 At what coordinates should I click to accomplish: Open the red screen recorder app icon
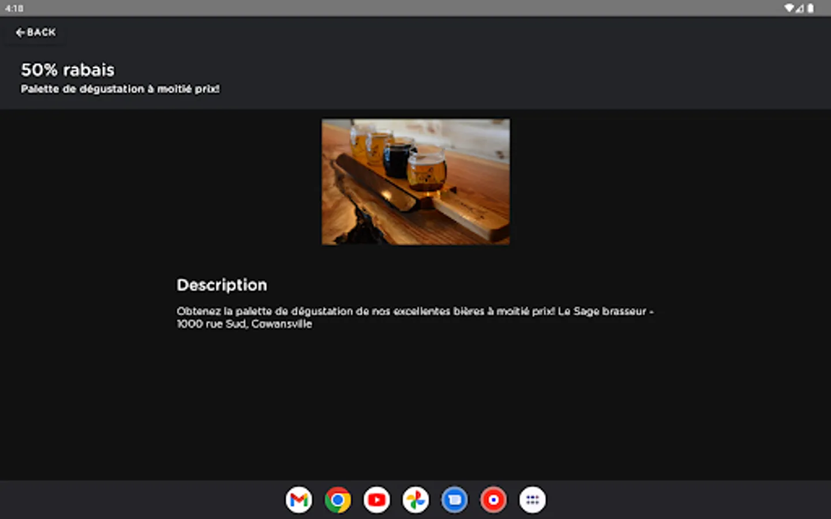pyautogui.click(x=493, y=500)
